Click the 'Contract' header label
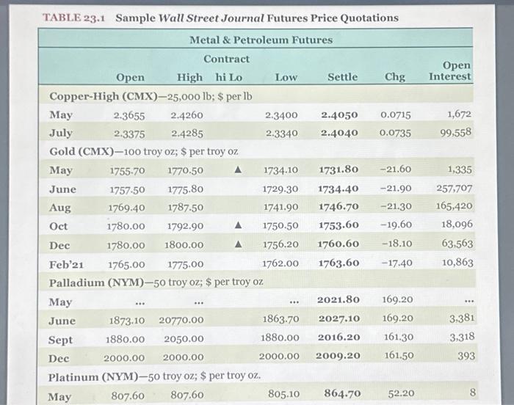Image resolution: width=514 pixels, height=405 pixels. pyautogui.click(x=226, y=59)
